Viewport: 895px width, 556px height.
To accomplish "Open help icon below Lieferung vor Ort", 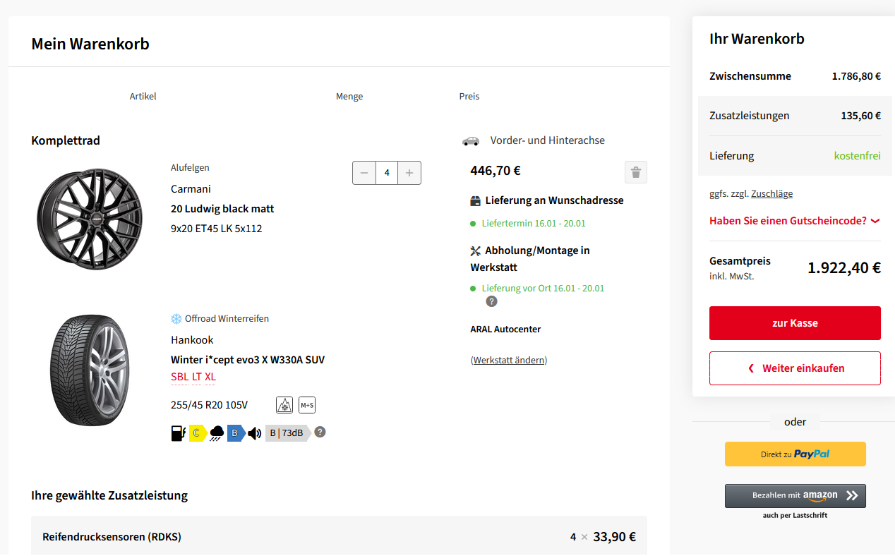I will pos(491,301).
